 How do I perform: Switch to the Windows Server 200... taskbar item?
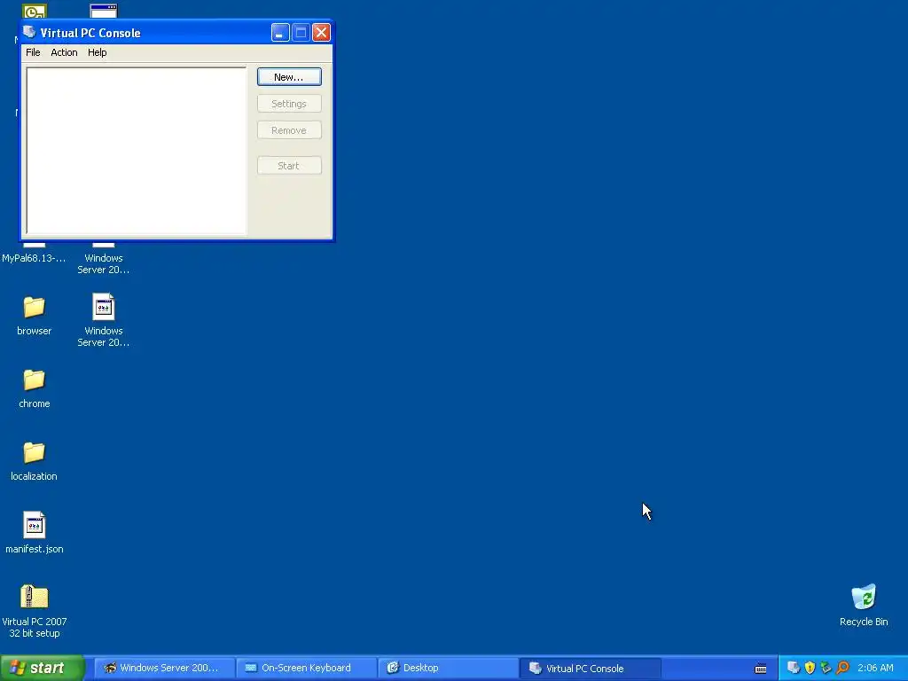coord(164,668)
